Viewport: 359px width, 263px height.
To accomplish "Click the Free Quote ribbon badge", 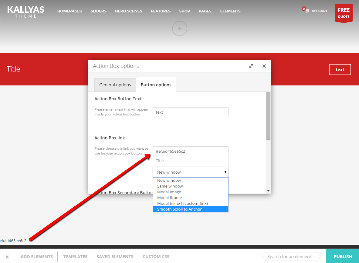I will pos(344,13).
